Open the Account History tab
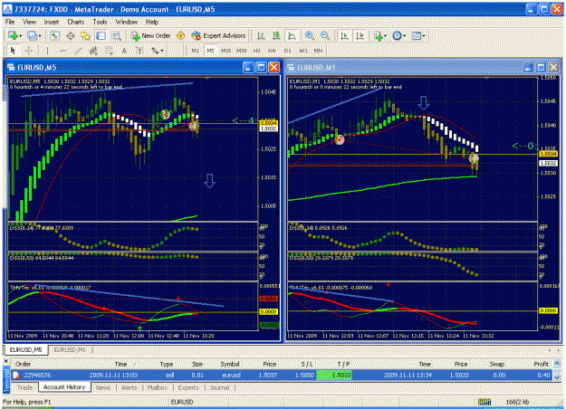Image resolution: width=566 pixels, height=409 pixels. click(x=64, y=387)
